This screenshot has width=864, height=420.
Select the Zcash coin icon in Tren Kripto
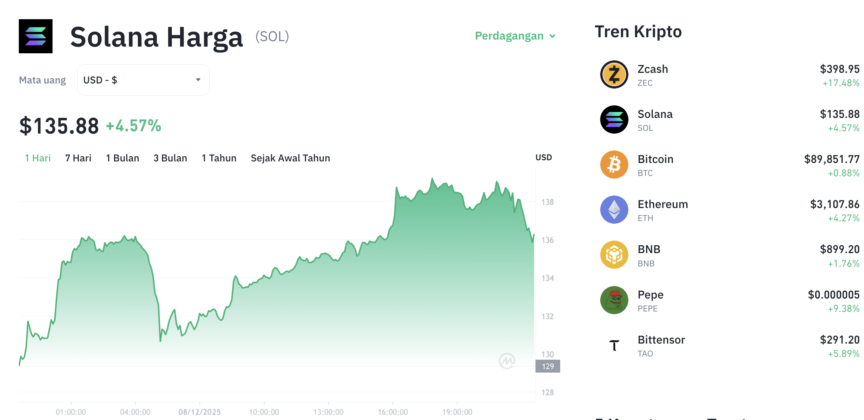point(614,74)
